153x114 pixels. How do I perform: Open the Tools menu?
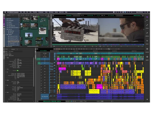46,12
